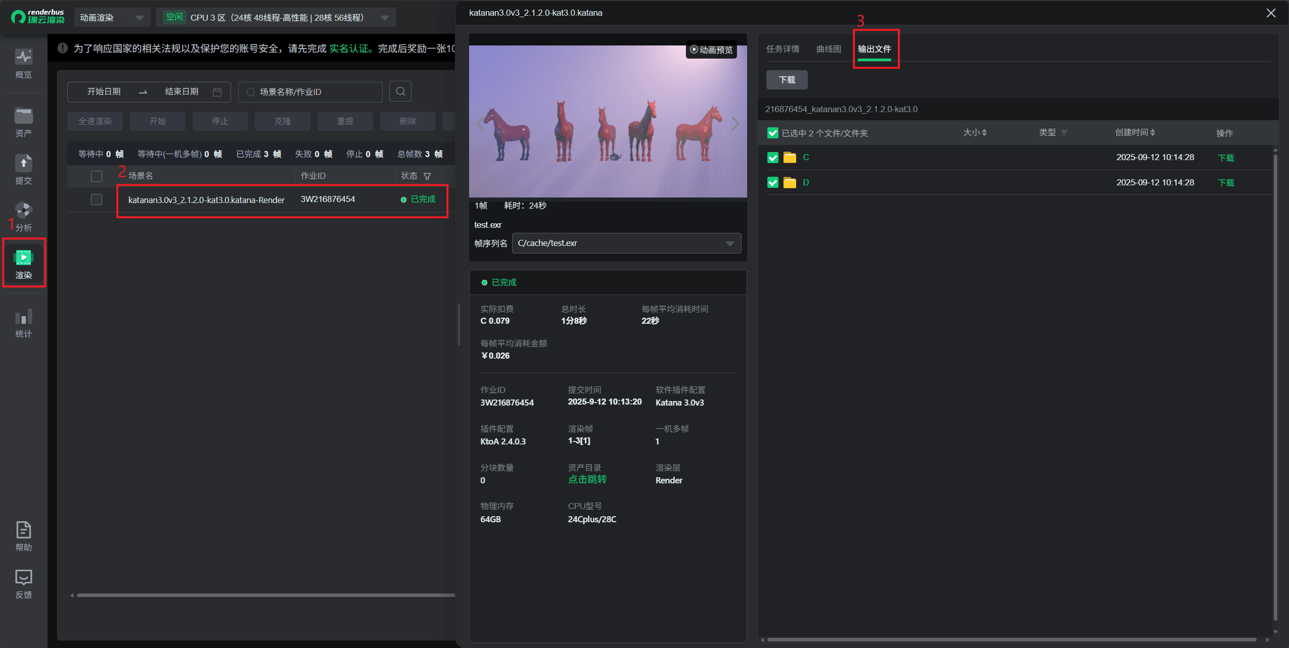Show previous preview image with left arrow
Screen dimensions: 1289x648
point(480,123)
